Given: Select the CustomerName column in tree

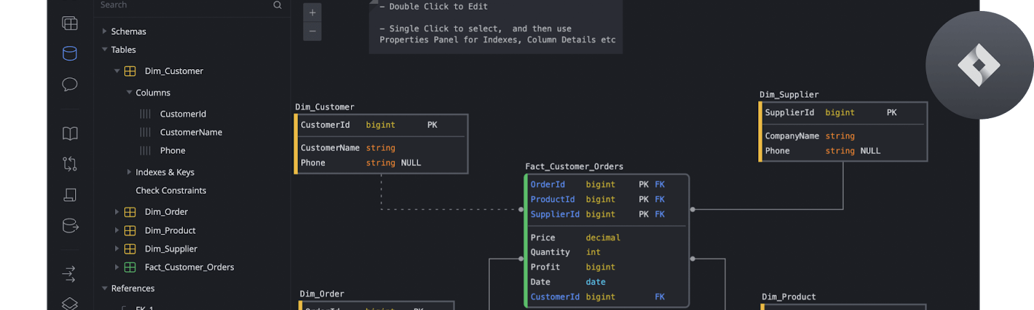Looking at the screenshot, I should pyautogui.click(x=191, y=132).
